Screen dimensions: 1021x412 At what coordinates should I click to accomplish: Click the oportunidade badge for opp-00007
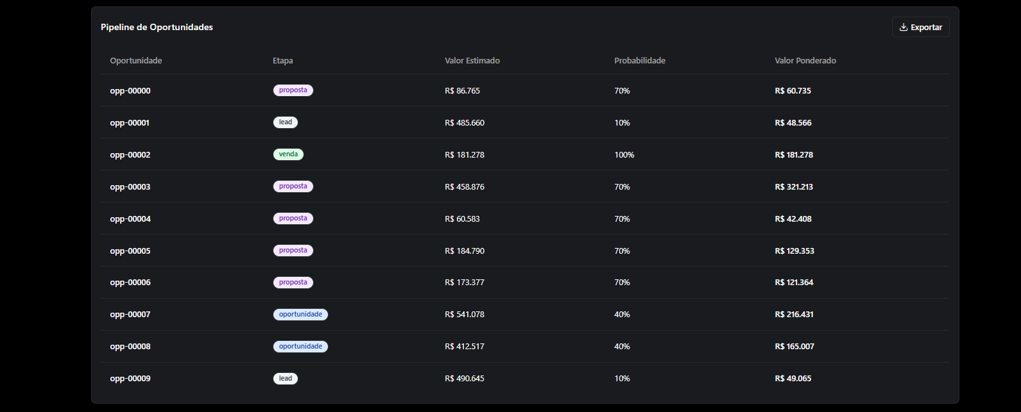point(300,315)
